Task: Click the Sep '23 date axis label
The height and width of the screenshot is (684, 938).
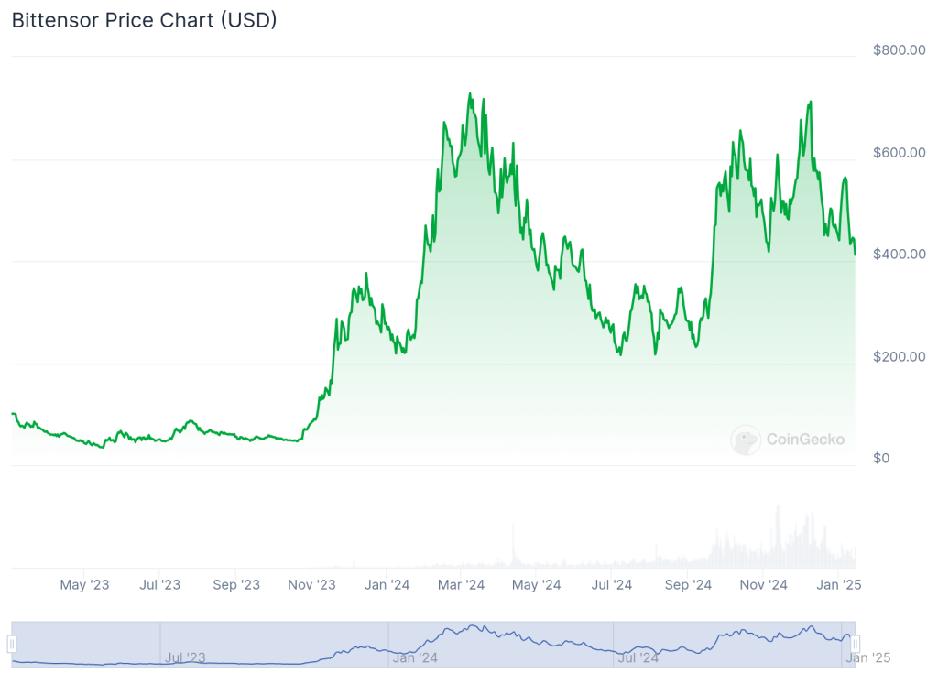Action: [x=236, y=584]
